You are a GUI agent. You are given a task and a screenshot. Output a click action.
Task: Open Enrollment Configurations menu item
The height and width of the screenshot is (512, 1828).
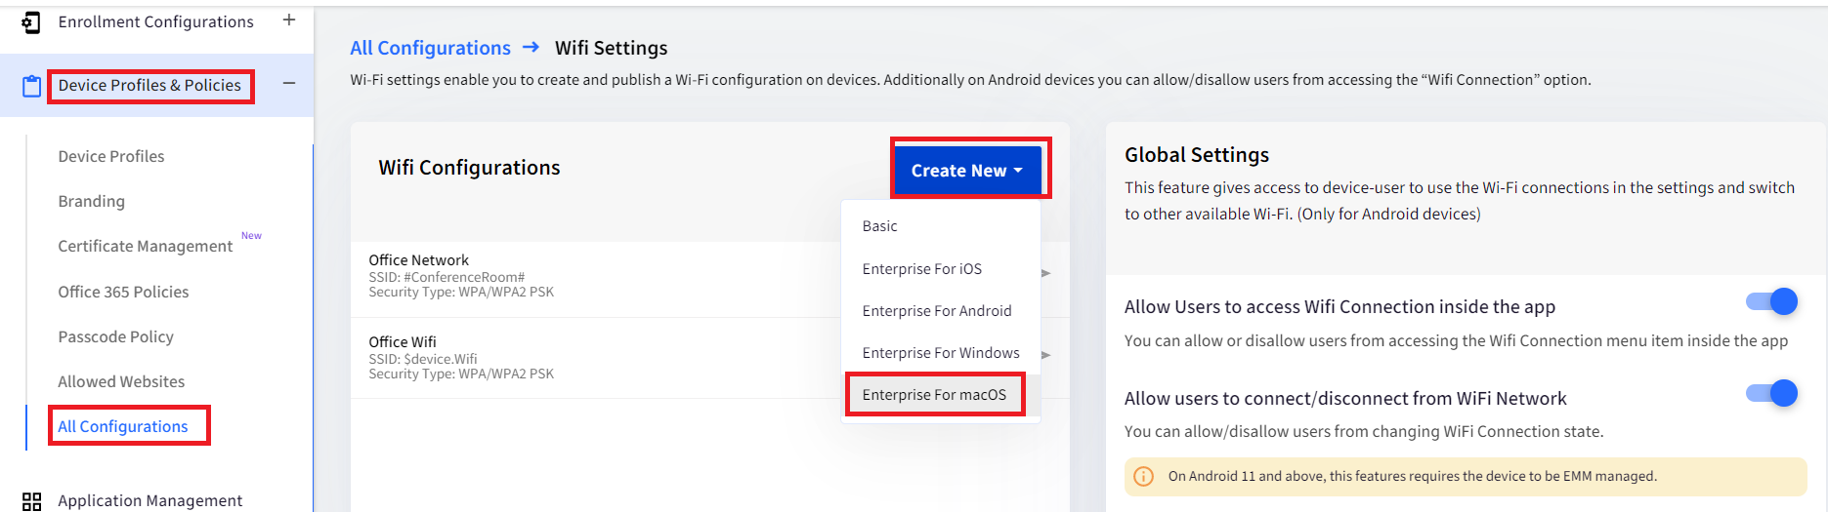tap(155, 21)
